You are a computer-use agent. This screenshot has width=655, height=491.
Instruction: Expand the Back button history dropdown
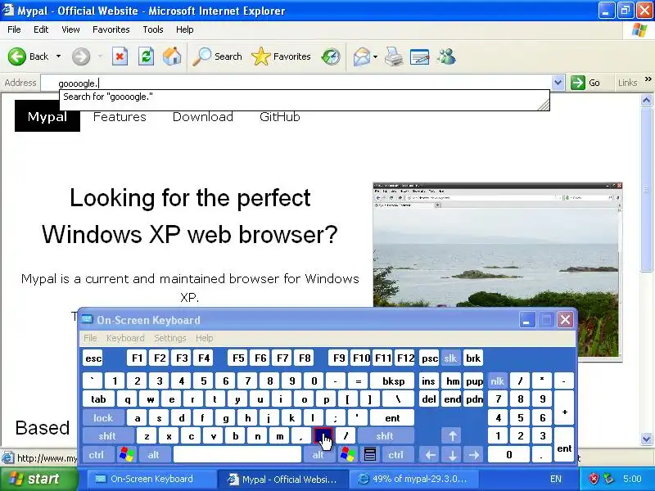58,56
